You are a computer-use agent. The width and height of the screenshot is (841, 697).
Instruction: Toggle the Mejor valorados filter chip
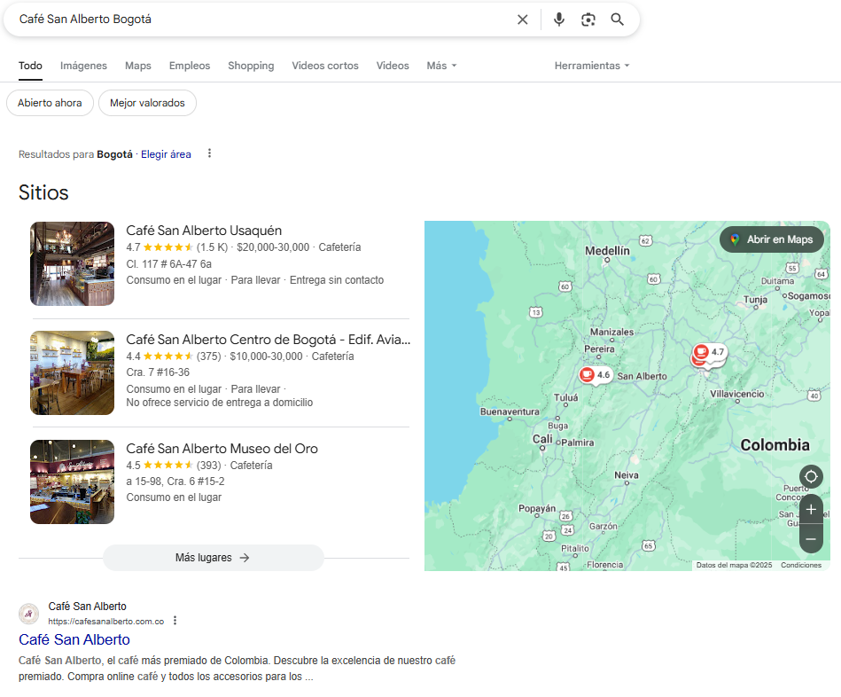[x=147, y=103]
